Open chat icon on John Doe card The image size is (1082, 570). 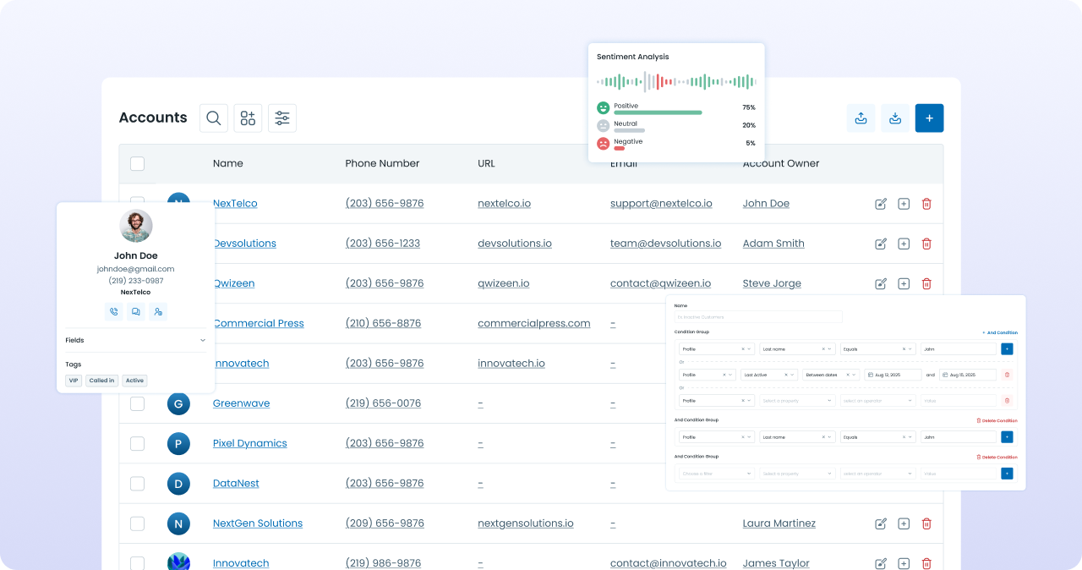tap(135, 312)
